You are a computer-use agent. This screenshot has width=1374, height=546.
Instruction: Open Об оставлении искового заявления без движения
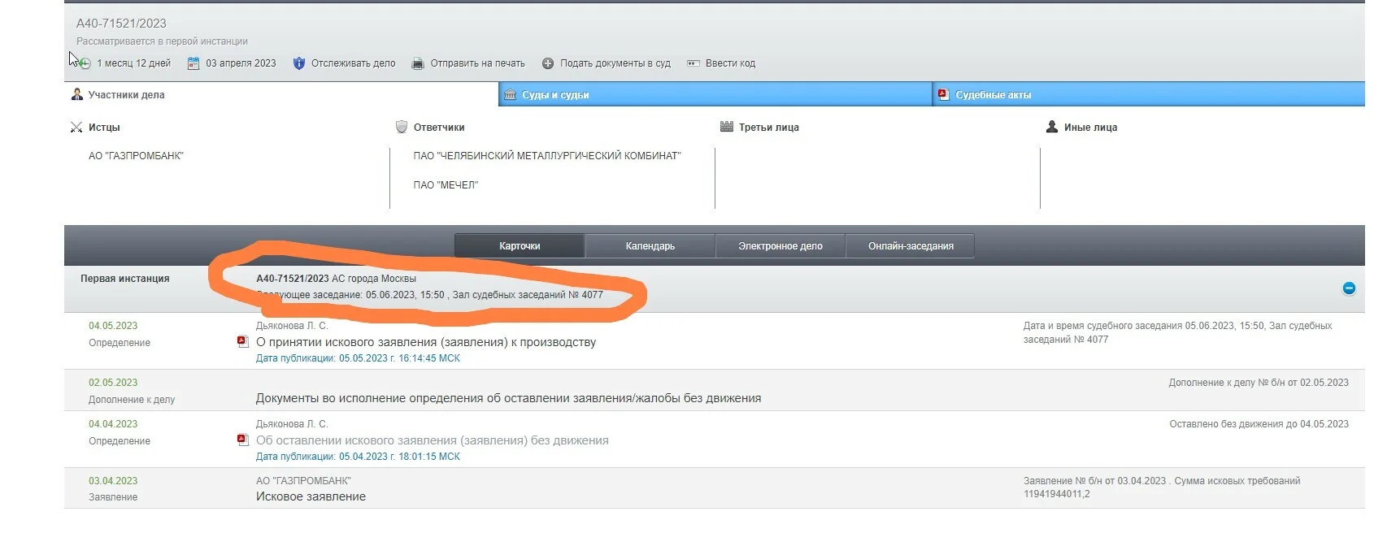pyautogui.click(x=432, y=440)
